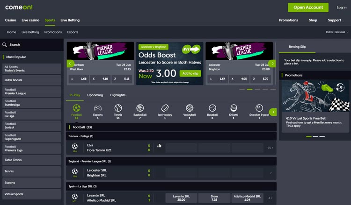Bet on draw 4.05 Leicester match
Image resolution: width=351 pixels, height=205 pixels.
click(239, 79)
